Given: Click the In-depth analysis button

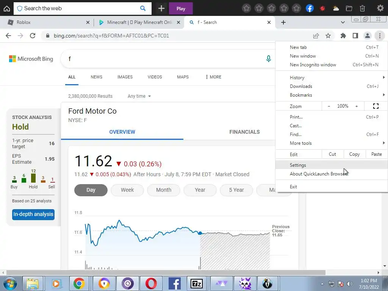Looking at the screenshot, I should point(33,214).
